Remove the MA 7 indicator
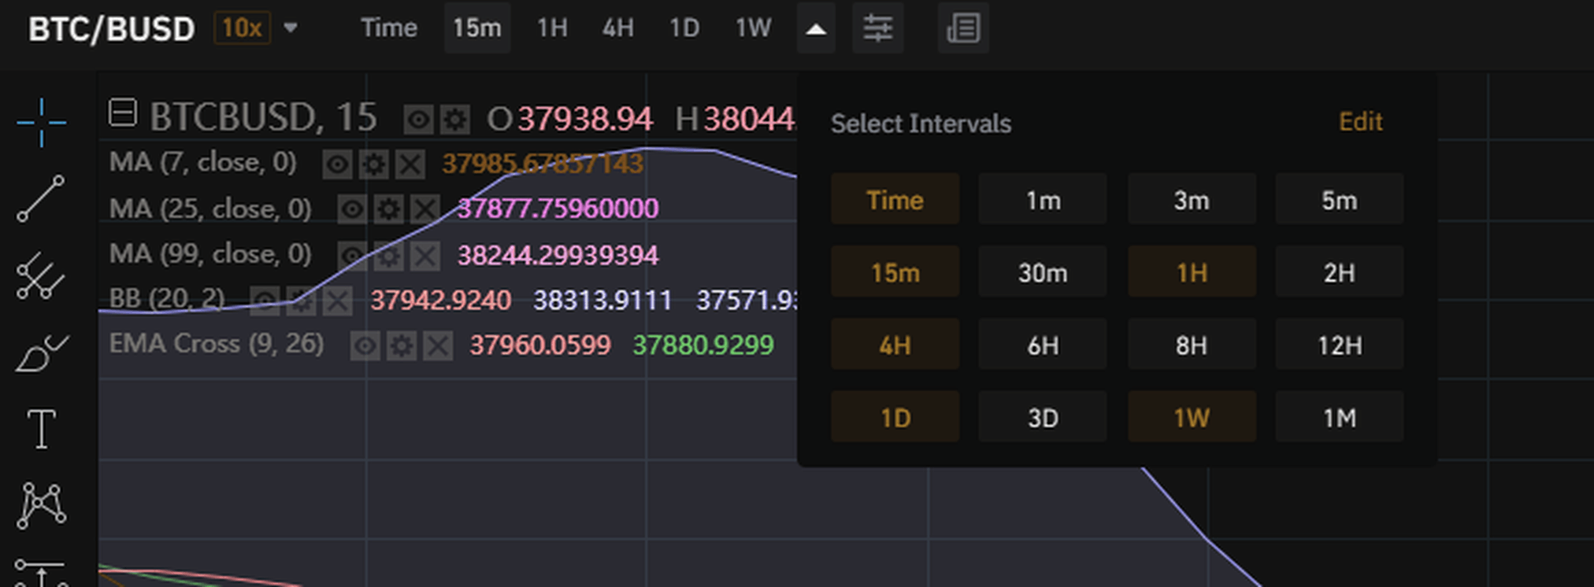This screenshot has height=587, width=1594. point(410,164)
